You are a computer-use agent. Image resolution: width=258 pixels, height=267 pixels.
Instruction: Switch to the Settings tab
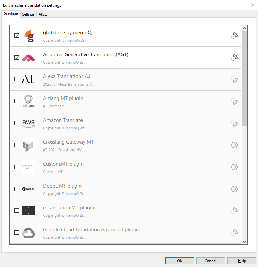28,14
